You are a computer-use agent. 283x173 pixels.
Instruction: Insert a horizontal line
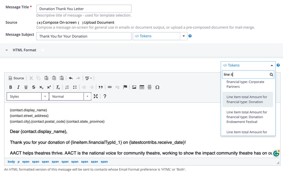click(x=149, y=87)
